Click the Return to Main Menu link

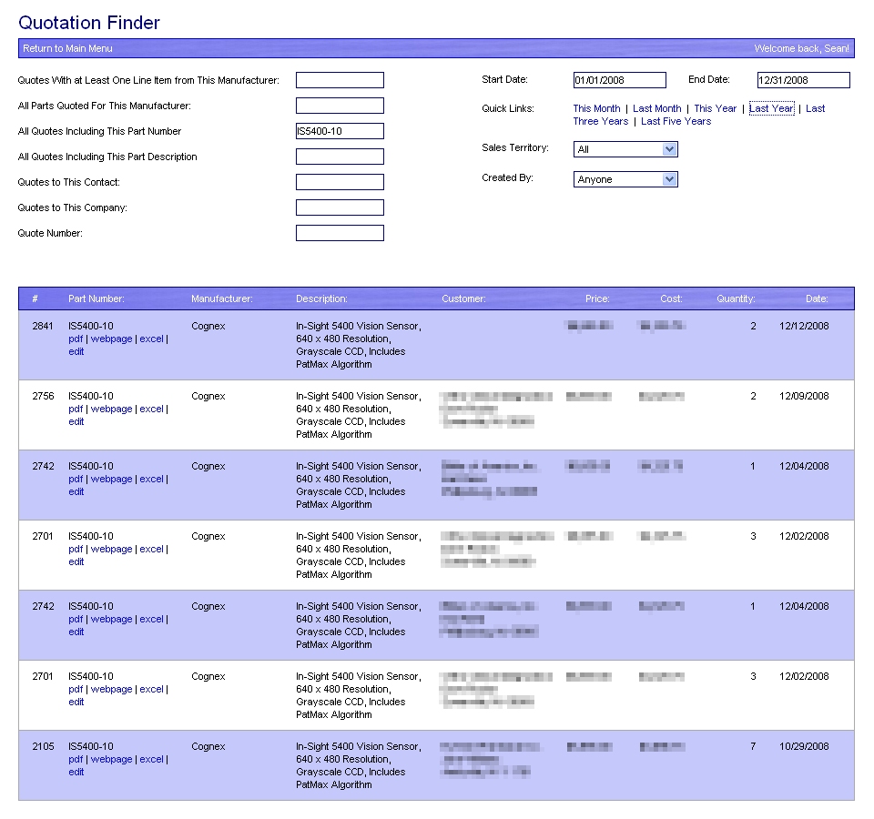tap(67, 48)
